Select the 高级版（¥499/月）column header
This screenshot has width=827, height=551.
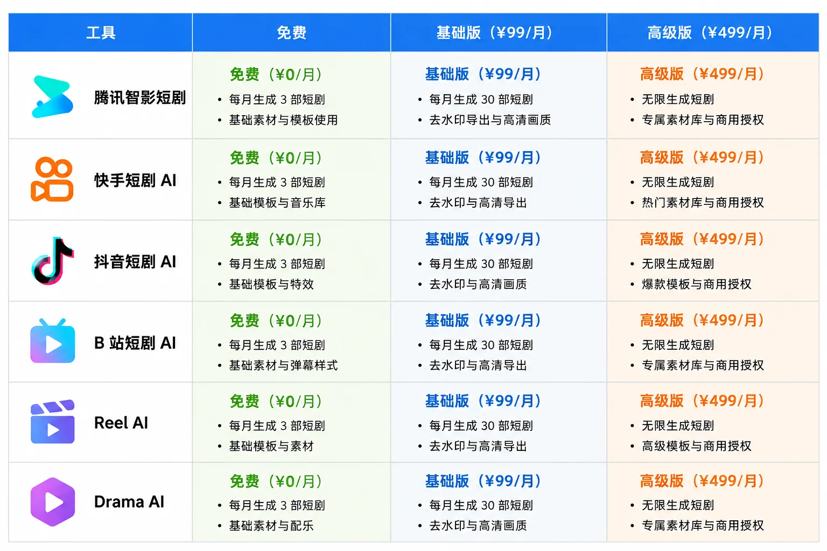[x=713, y=33]
